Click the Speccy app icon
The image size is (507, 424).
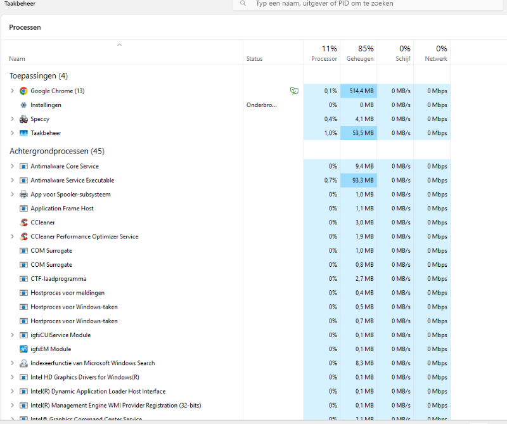coord(24,119)
